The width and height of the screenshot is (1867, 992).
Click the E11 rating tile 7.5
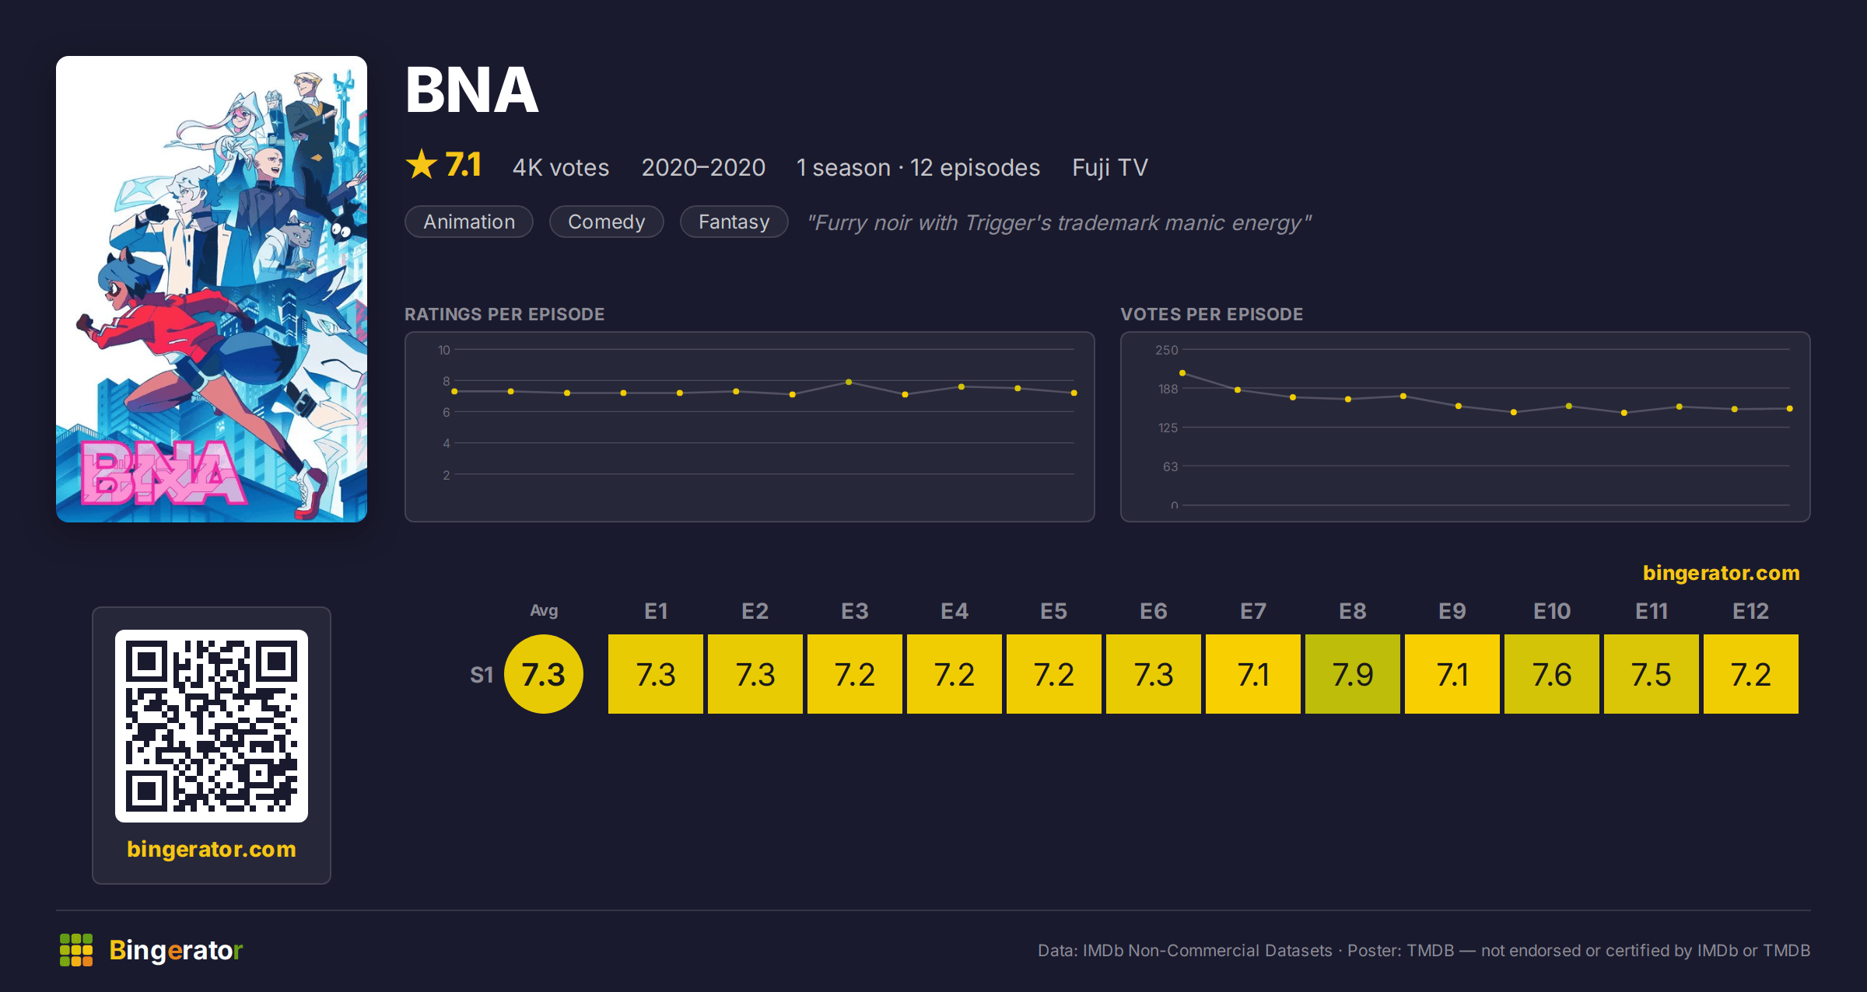point(1652,674)
